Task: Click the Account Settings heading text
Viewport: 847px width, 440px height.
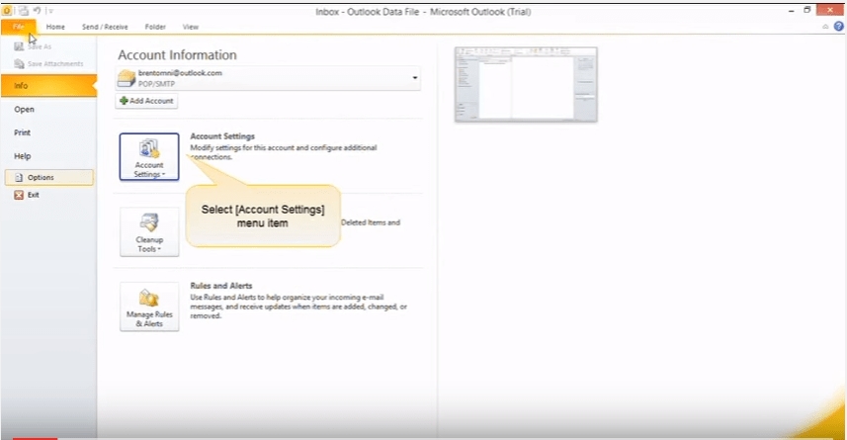Action: pyautogui.click(x=222, y=136)
